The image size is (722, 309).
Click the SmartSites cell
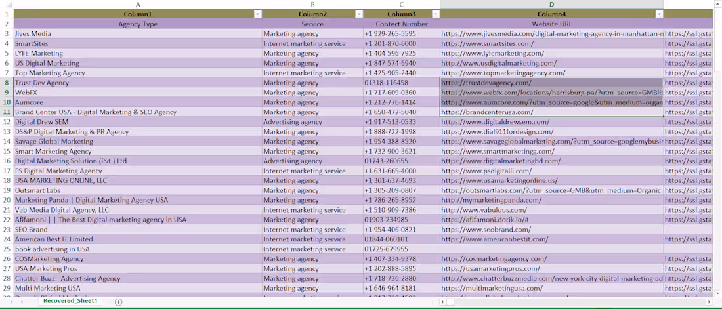point(138,44)
